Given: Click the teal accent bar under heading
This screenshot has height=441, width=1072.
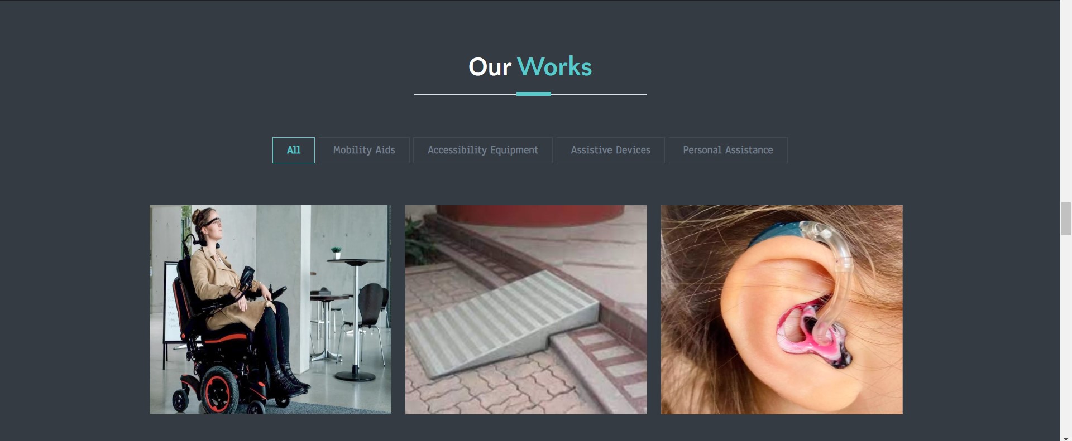Looking at the screenshot, I should tap(534, 94).
